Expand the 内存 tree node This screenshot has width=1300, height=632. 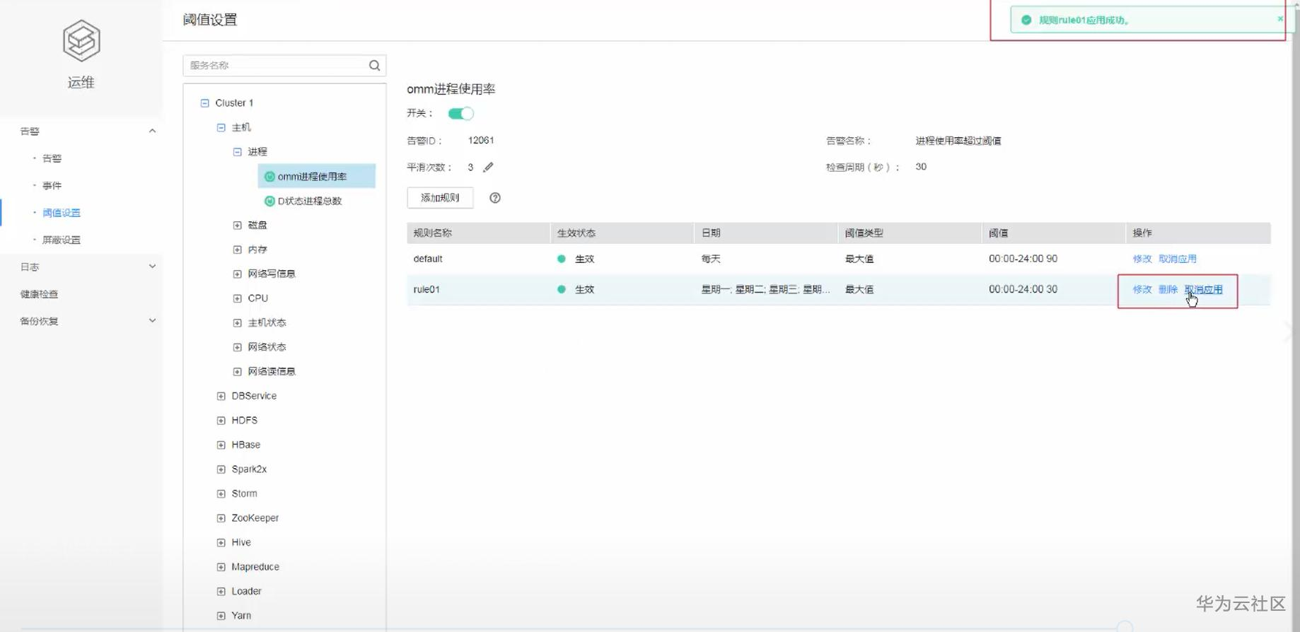(237, 250)
